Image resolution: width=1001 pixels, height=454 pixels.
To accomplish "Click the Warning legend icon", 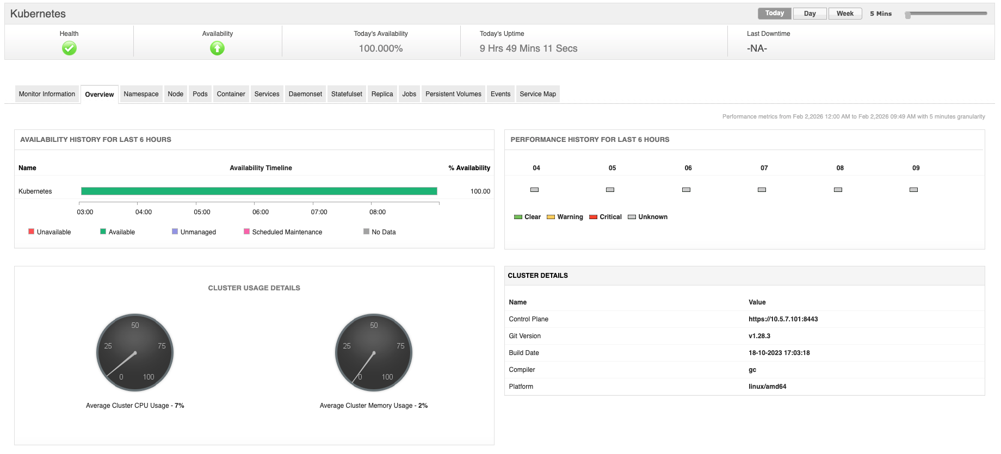I will [x=551, y=217].
